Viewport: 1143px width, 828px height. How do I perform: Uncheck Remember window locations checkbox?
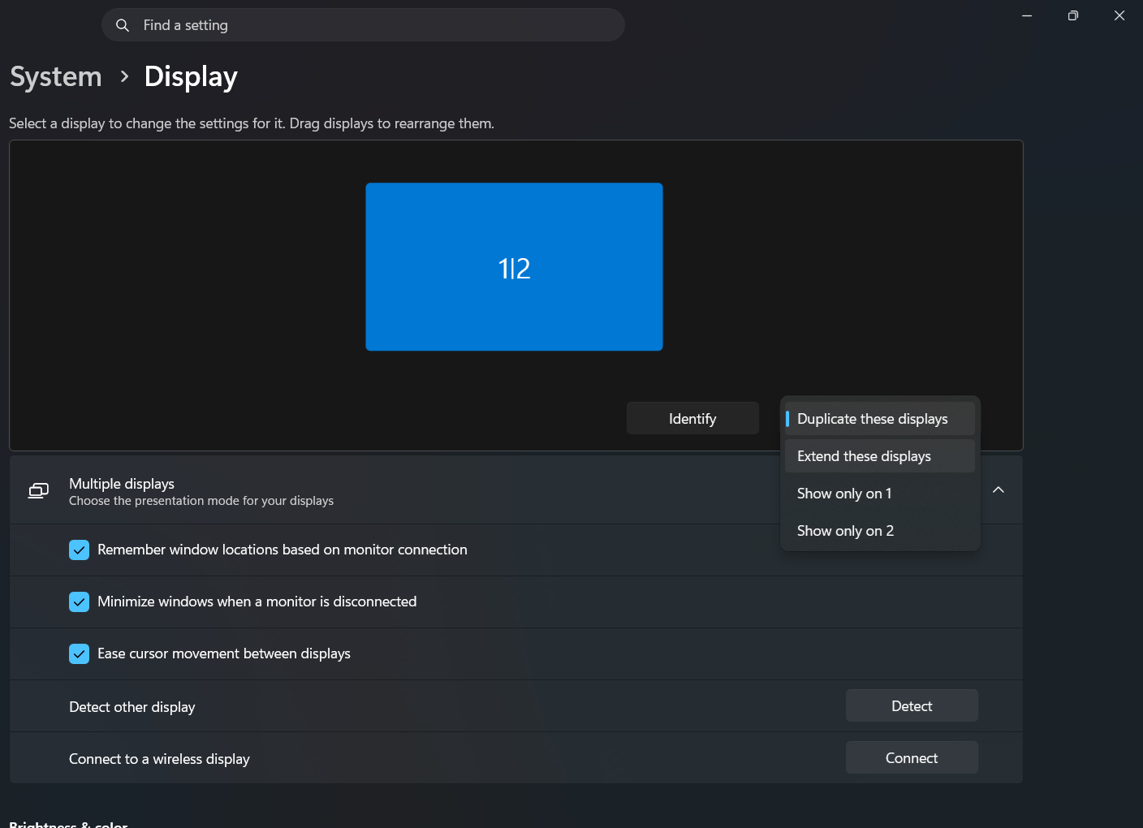click(x=79, y=550)
